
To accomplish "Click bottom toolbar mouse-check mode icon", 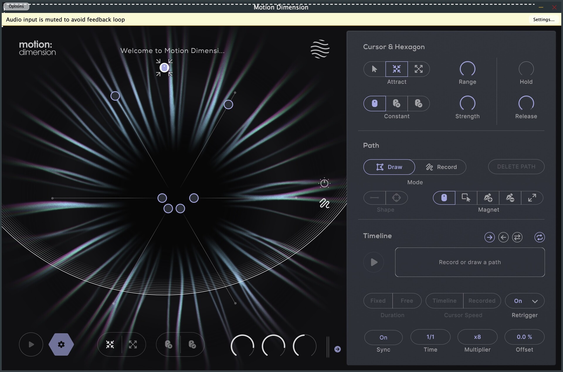I will pos(192,344).
